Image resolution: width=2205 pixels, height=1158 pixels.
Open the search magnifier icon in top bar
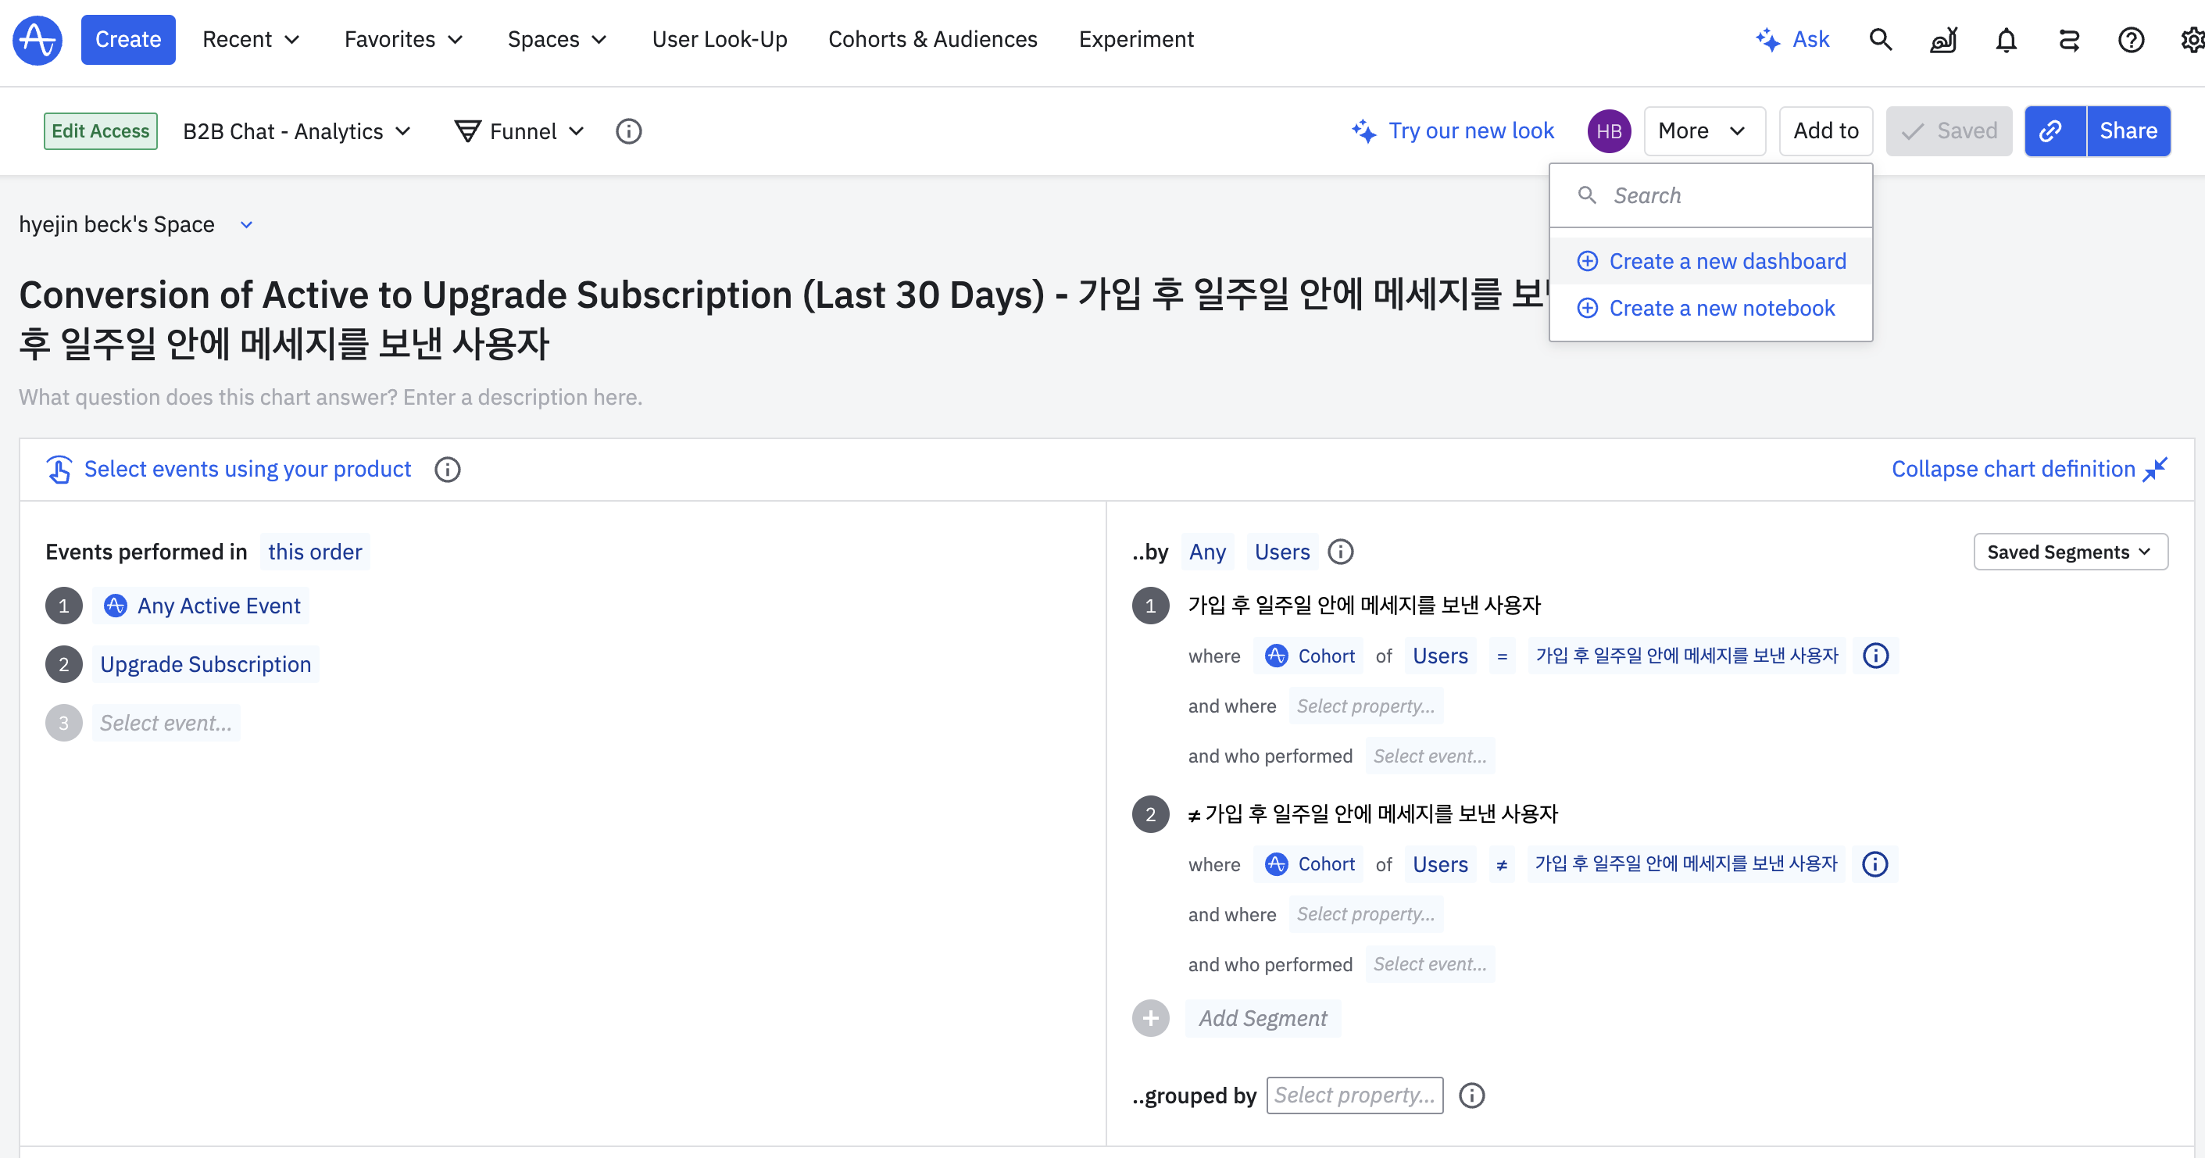(x=1880, y=39)
